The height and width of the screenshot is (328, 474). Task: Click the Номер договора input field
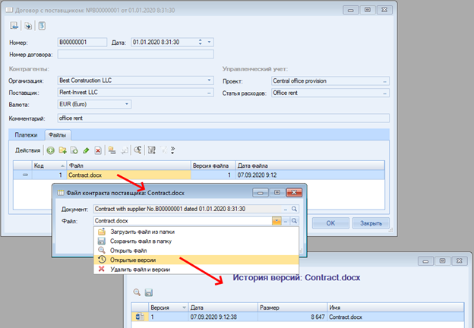[136, 55]
